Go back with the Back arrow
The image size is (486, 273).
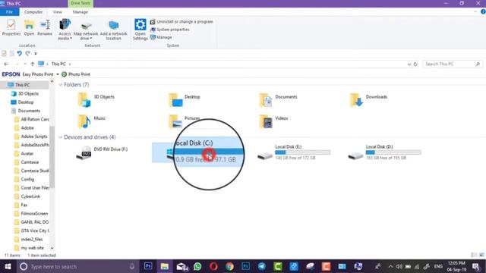pos(7,64)
